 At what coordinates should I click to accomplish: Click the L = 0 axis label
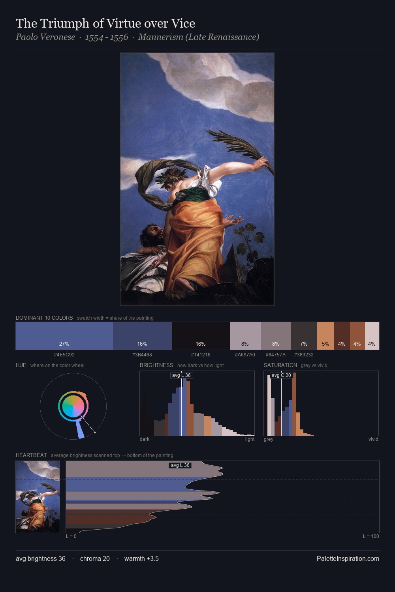(x=71, y=536)
